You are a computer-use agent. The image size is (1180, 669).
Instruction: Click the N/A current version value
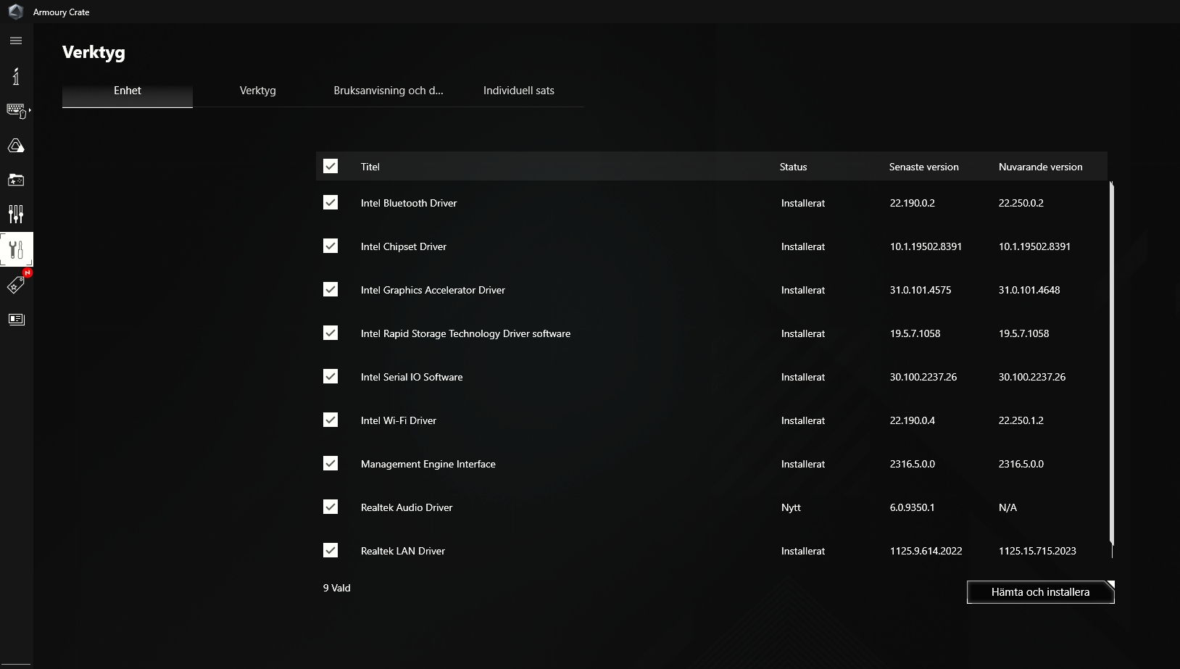1007,507
